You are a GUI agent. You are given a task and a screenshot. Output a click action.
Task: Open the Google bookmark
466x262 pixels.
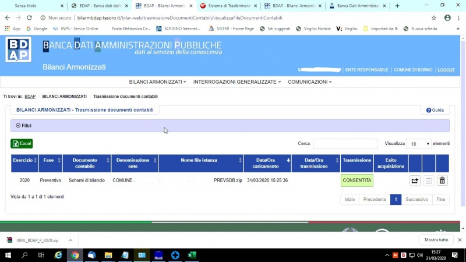coord(37,29)
